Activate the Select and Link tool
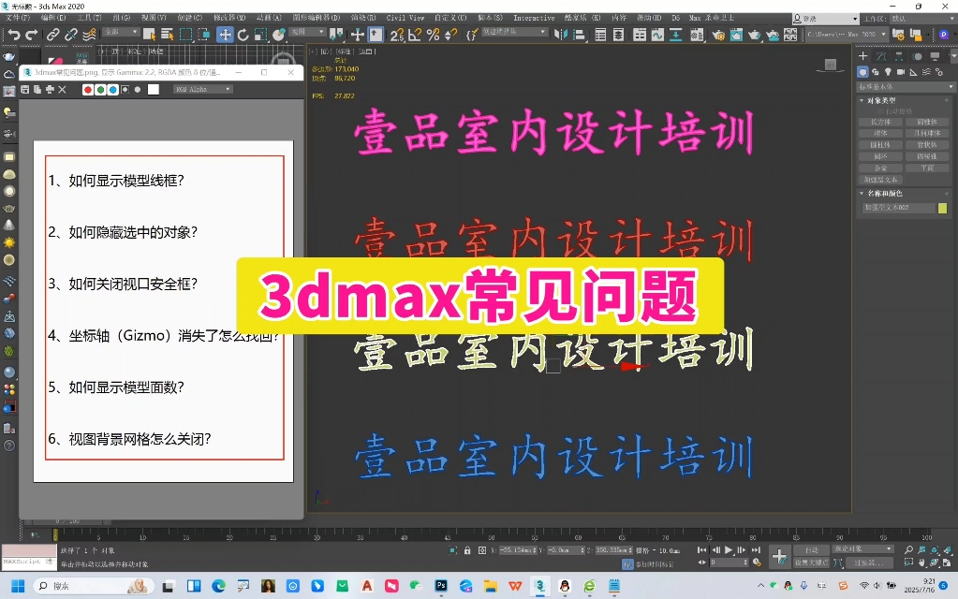Screen dimensions: 958x599 click(53, 35)
